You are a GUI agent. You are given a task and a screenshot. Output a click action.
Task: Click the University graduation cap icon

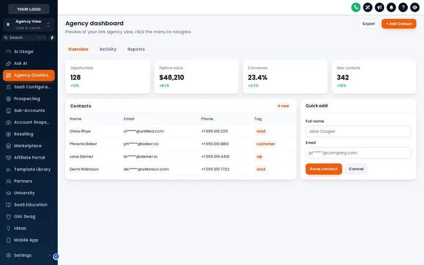tap(8, 193)
